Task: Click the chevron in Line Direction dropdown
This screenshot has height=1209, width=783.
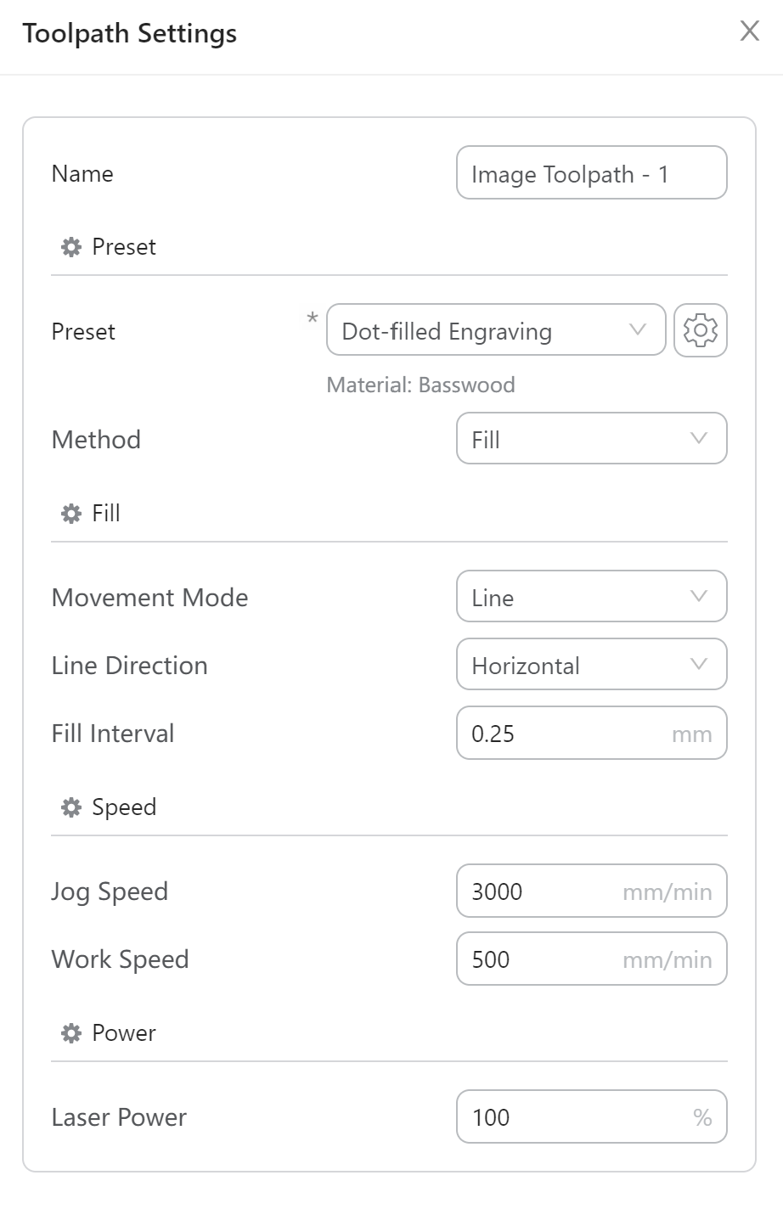Action: (699, 665)
